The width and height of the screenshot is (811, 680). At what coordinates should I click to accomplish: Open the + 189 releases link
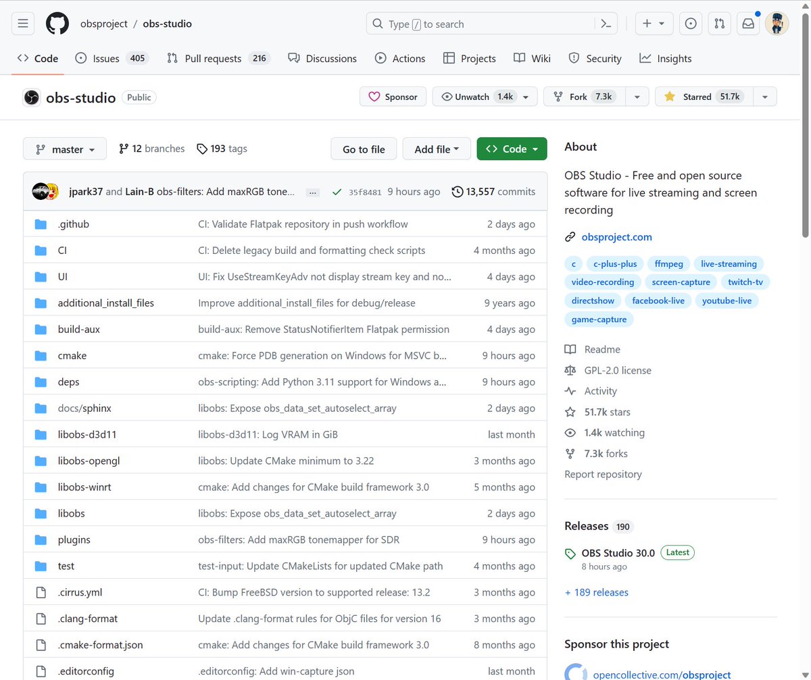click(597, 592)
